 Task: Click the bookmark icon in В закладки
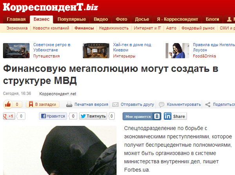[31, 104]
